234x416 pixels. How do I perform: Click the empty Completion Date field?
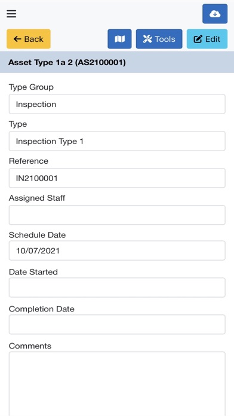tap(117, 325)
